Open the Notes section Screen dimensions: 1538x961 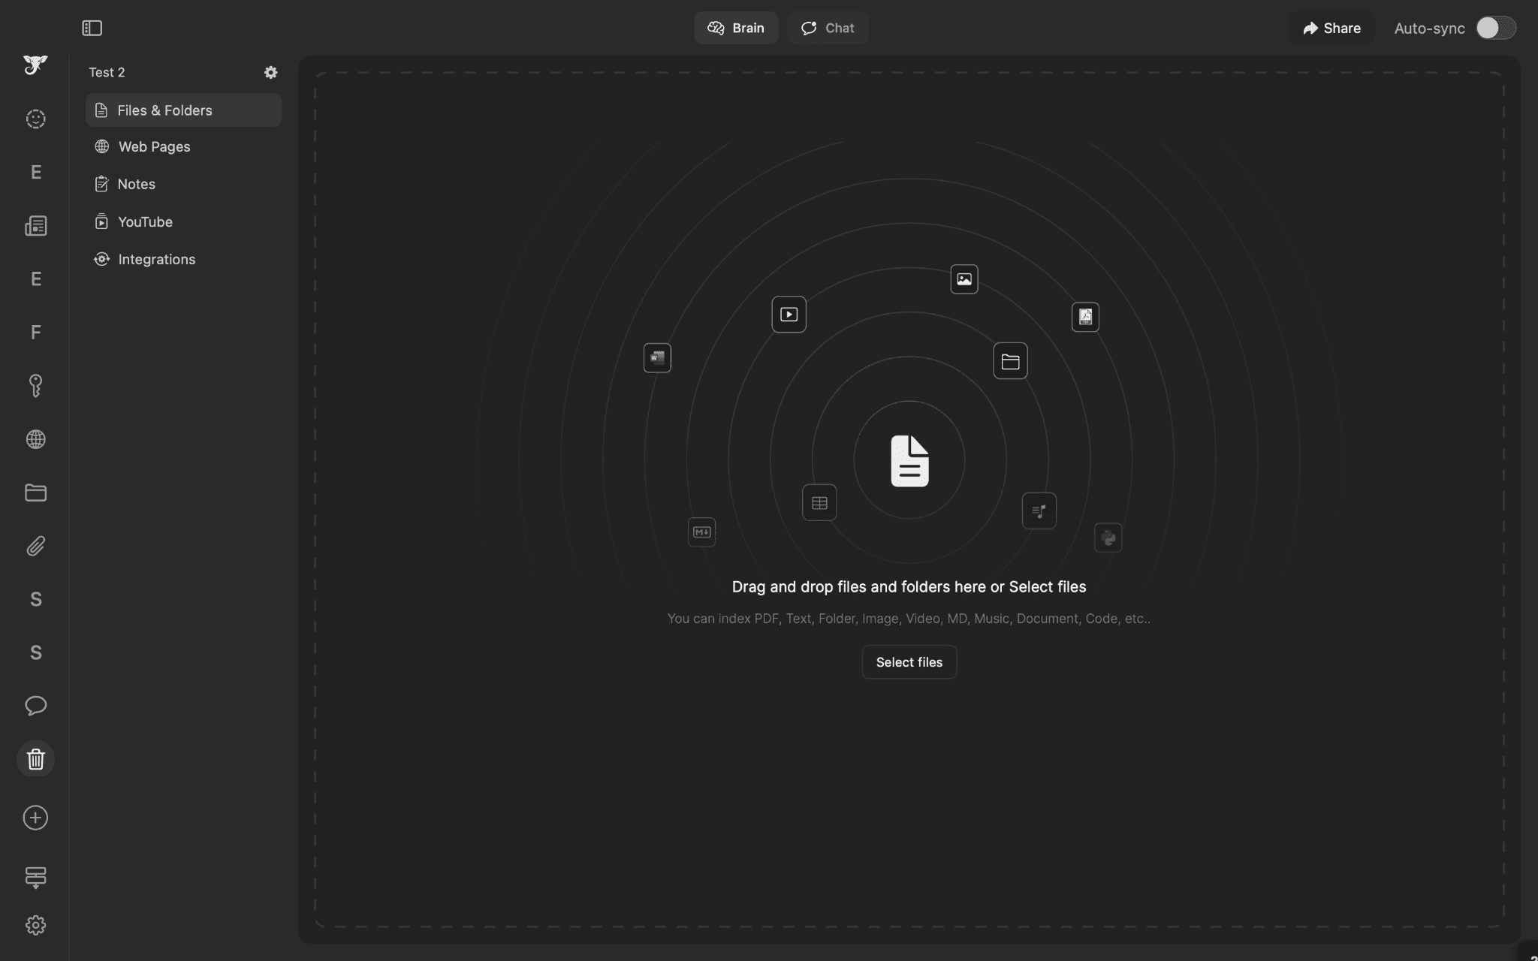click(x=136, y=184)
